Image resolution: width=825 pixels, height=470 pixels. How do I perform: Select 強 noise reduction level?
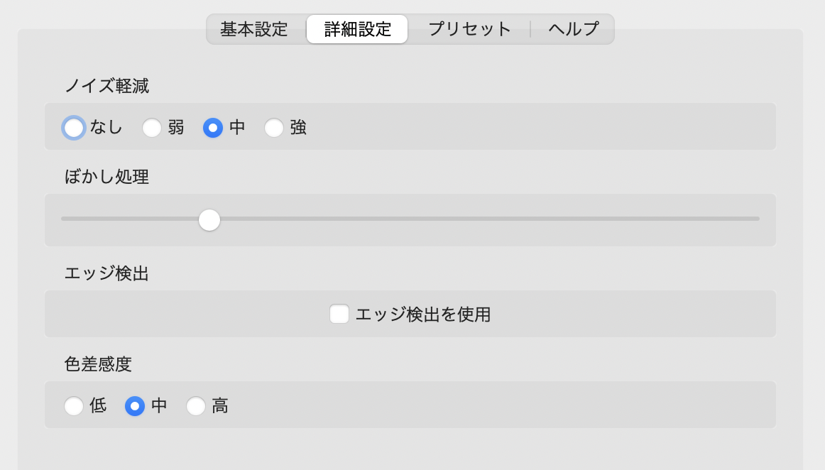274,128
